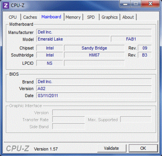The image size is (162, 156).
Task: Click the Version 1.57 text
Action: [46, 149]
